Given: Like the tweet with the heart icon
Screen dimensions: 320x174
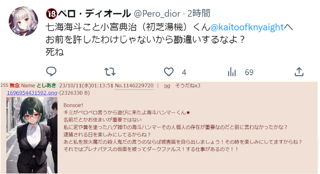Looking at the screenshot, I should 169,72.
